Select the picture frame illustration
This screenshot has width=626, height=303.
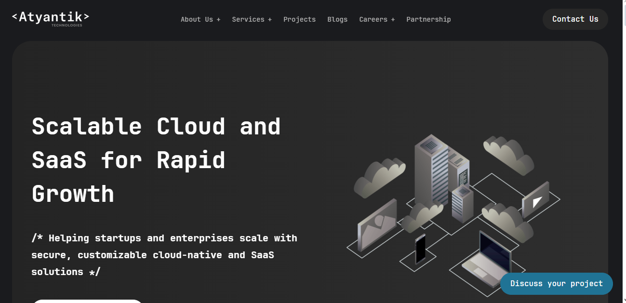(377, 224)
